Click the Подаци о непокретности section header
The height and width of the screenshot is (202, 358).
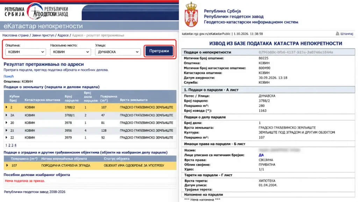click(208, 52)
